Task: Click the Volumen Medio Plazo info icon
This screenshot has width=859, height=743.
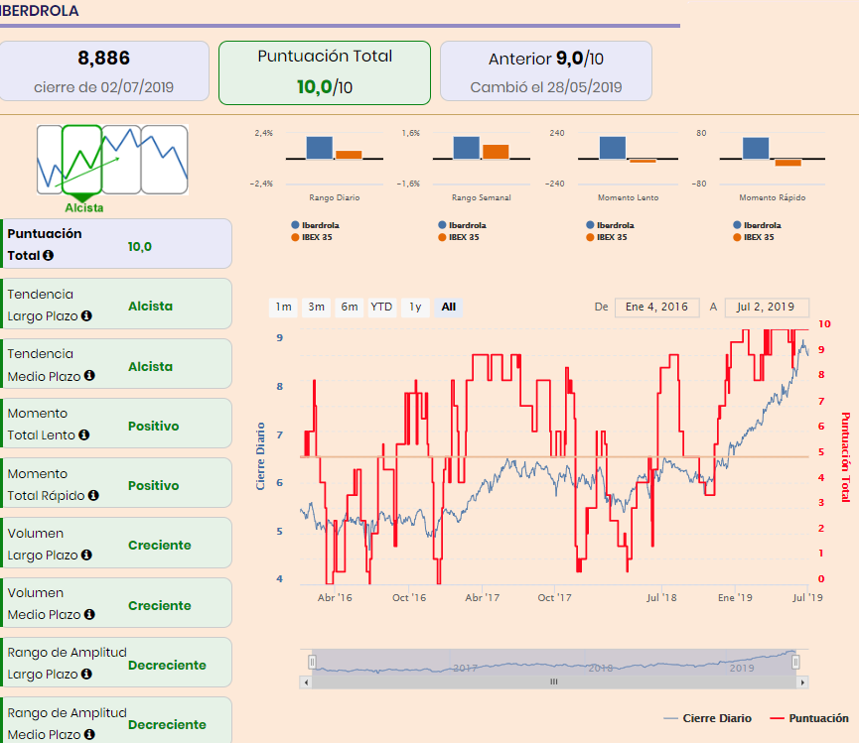Action: [89, 617]
